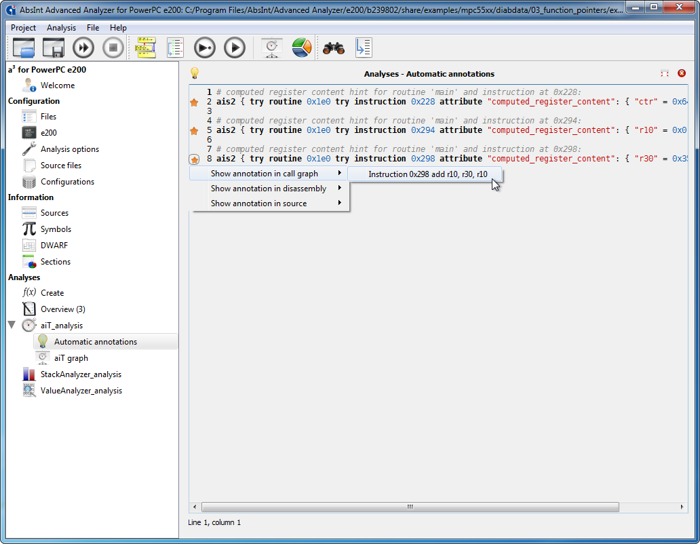Select aiT_analysis in sidebar
Viewport: 700px width, 544px height.
[62, 326]
